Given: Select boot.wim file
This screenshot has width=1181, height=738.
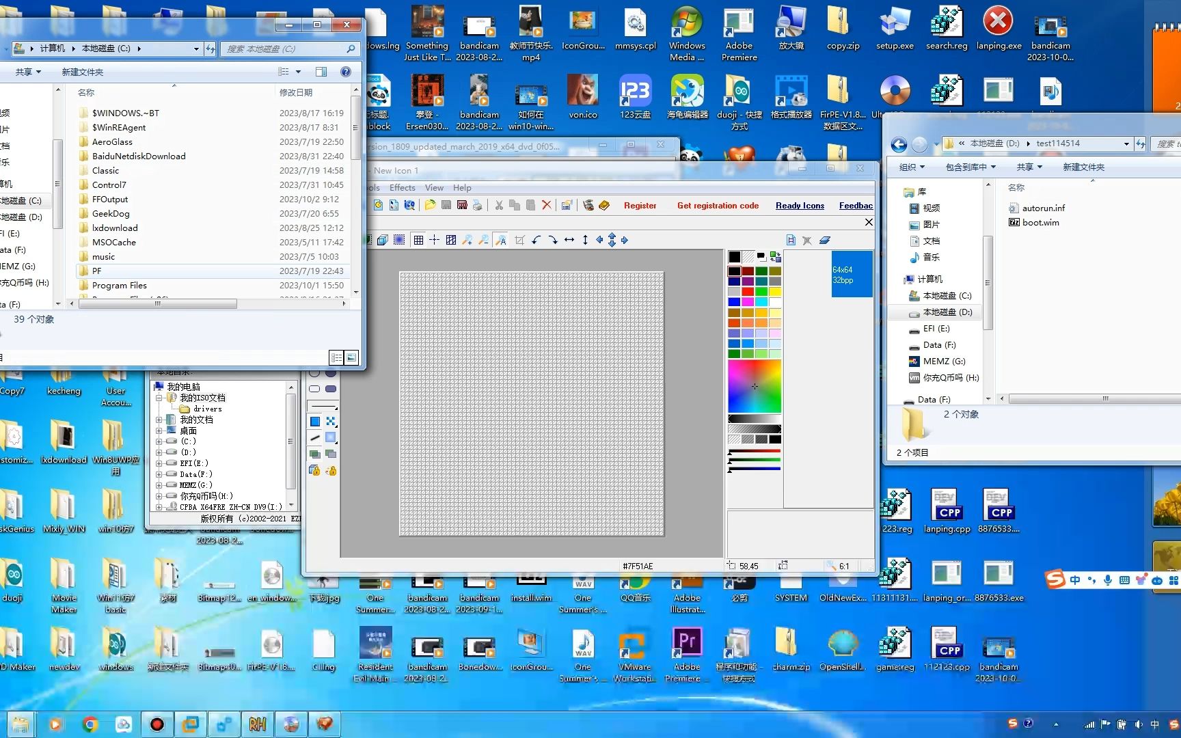Looking at the screenshot, I should tap(1034, 222).
